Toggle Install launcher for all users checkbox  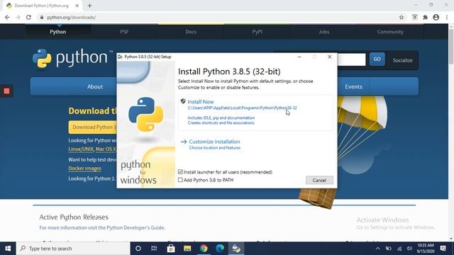coord(180,172)
